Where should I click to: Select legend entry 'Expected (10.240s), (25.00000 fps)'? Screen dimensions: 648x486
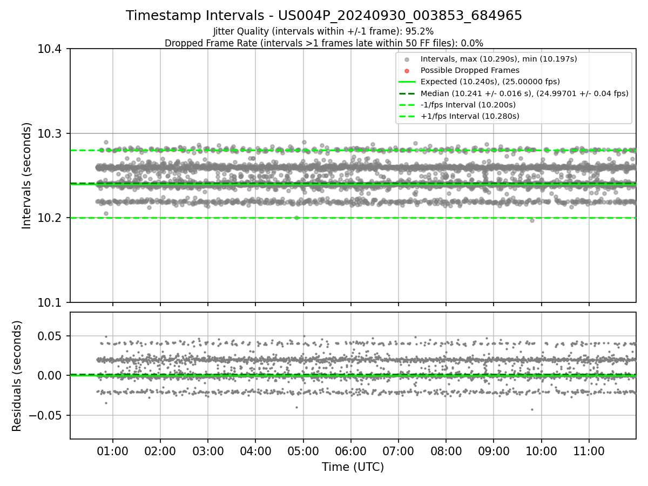click(x=490, y=82)
